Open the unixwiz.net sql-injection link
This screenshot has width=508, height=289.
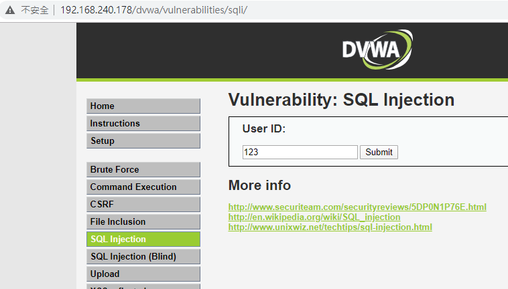click(330, 227)
